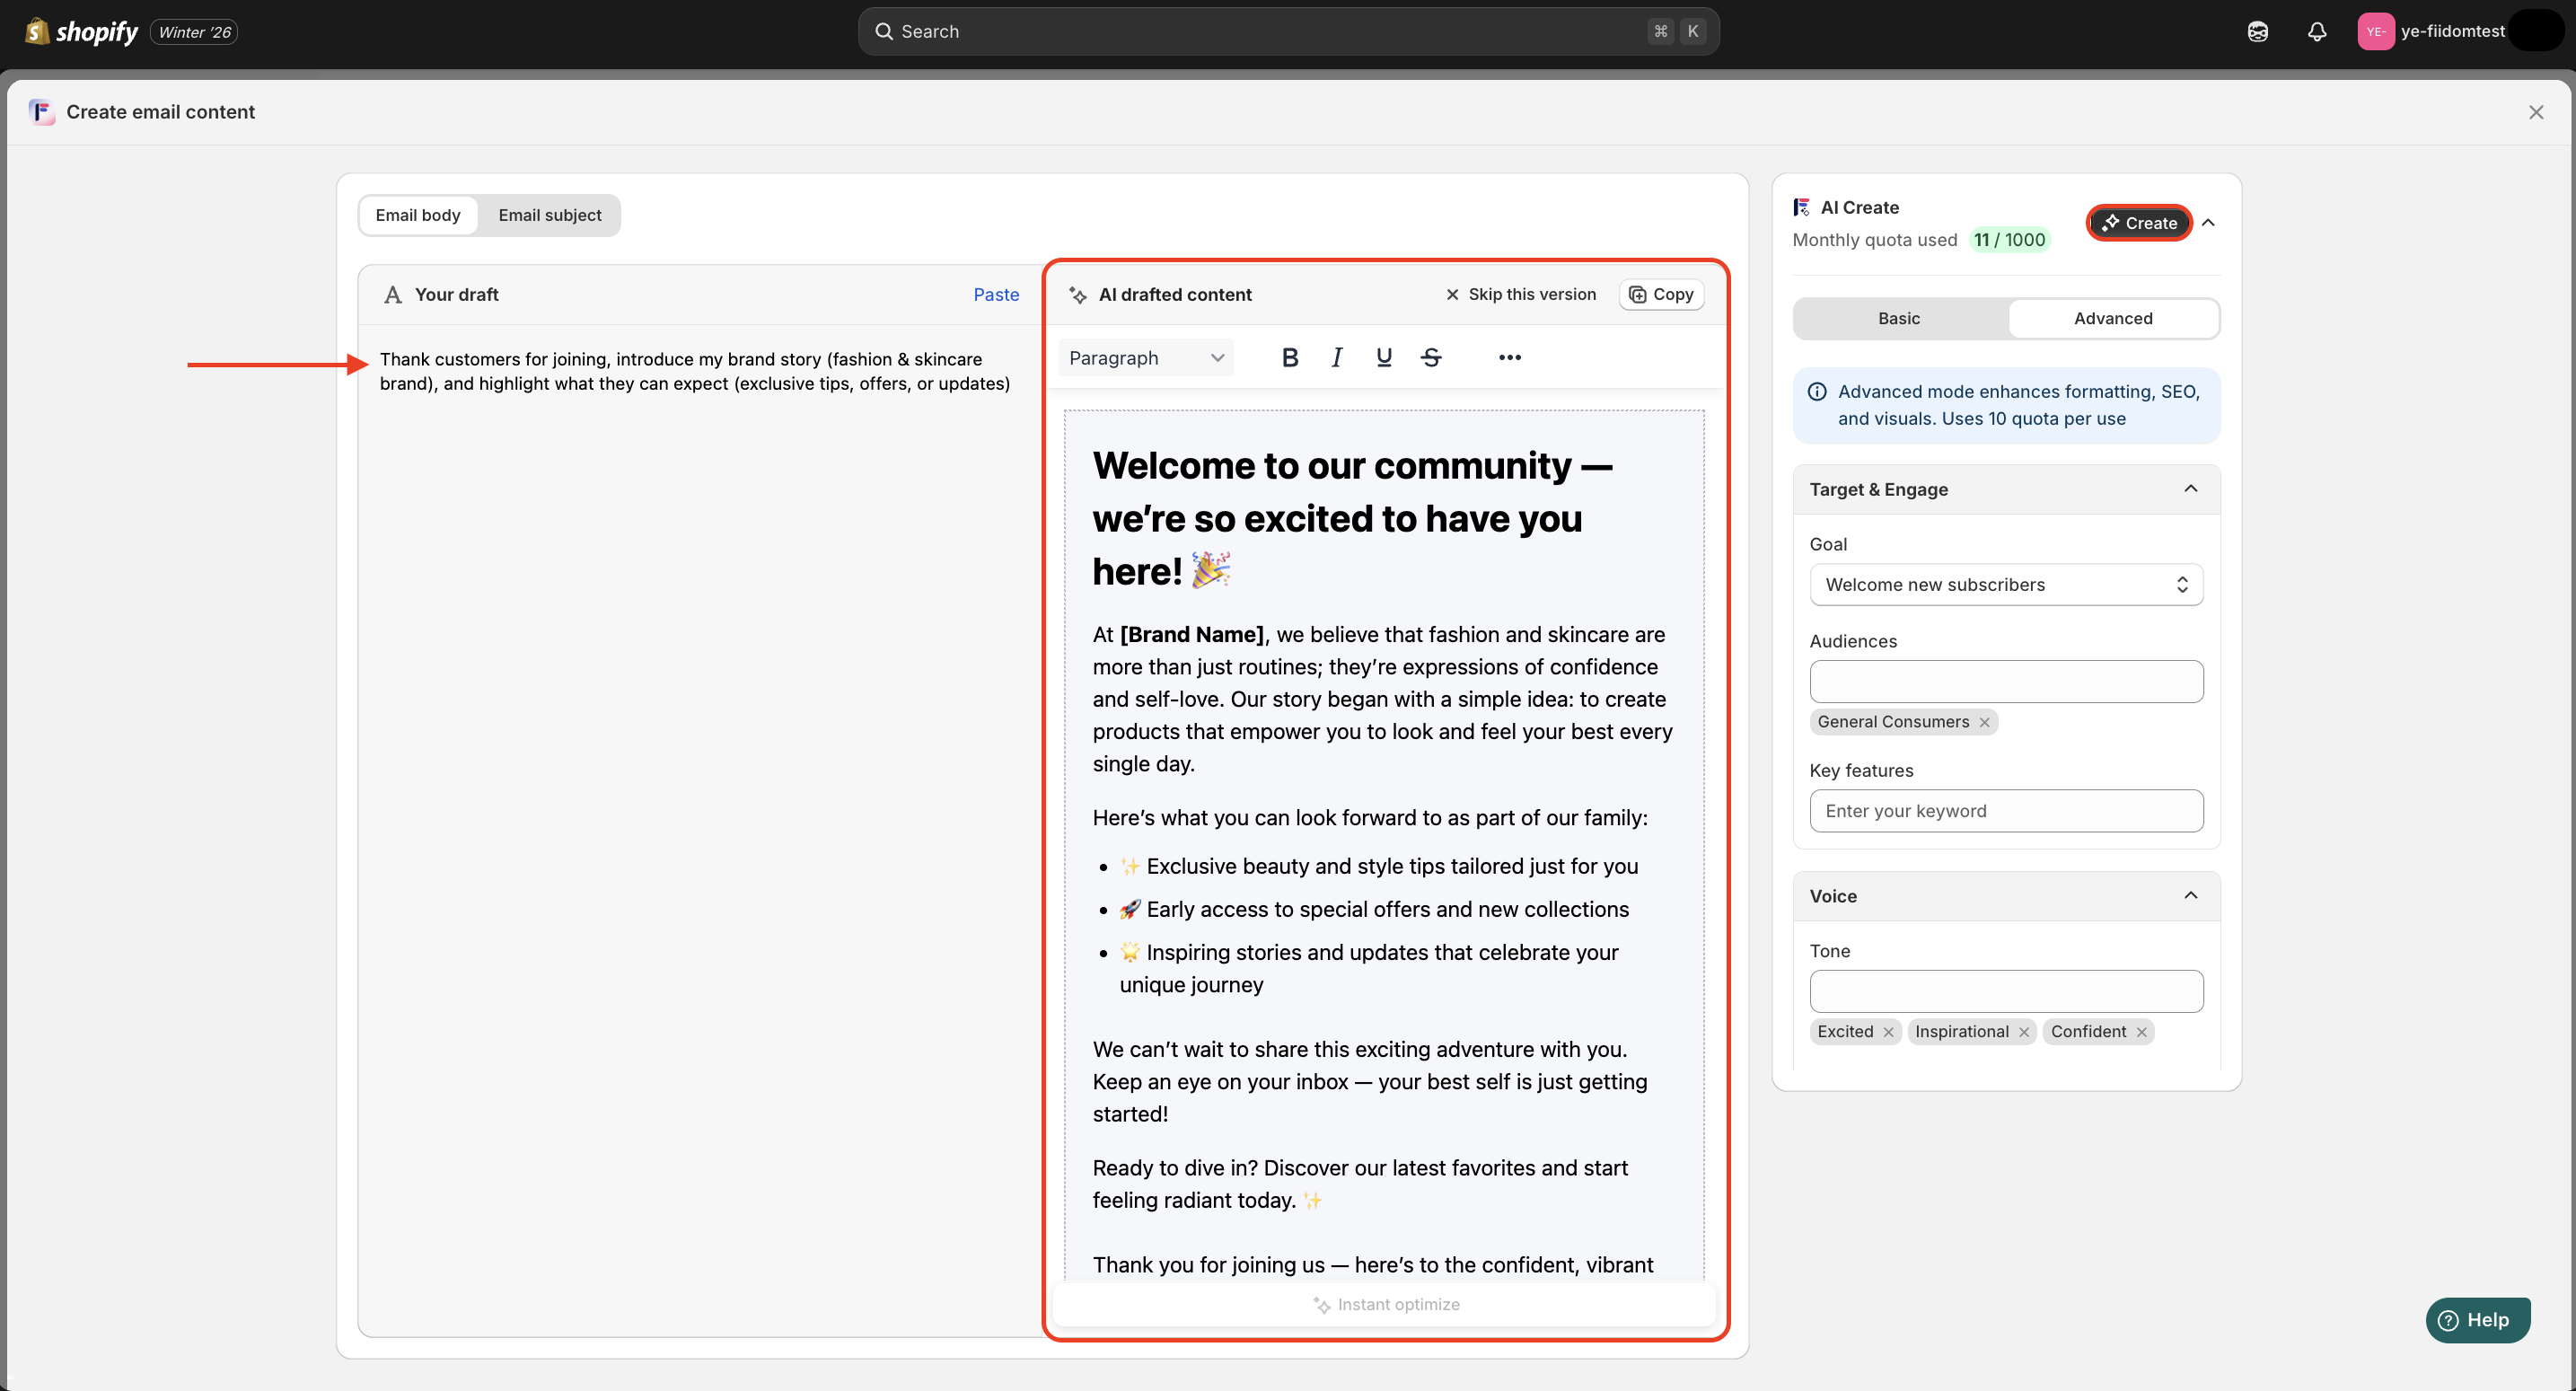Apply underline formatting icon

point(1384,358)
